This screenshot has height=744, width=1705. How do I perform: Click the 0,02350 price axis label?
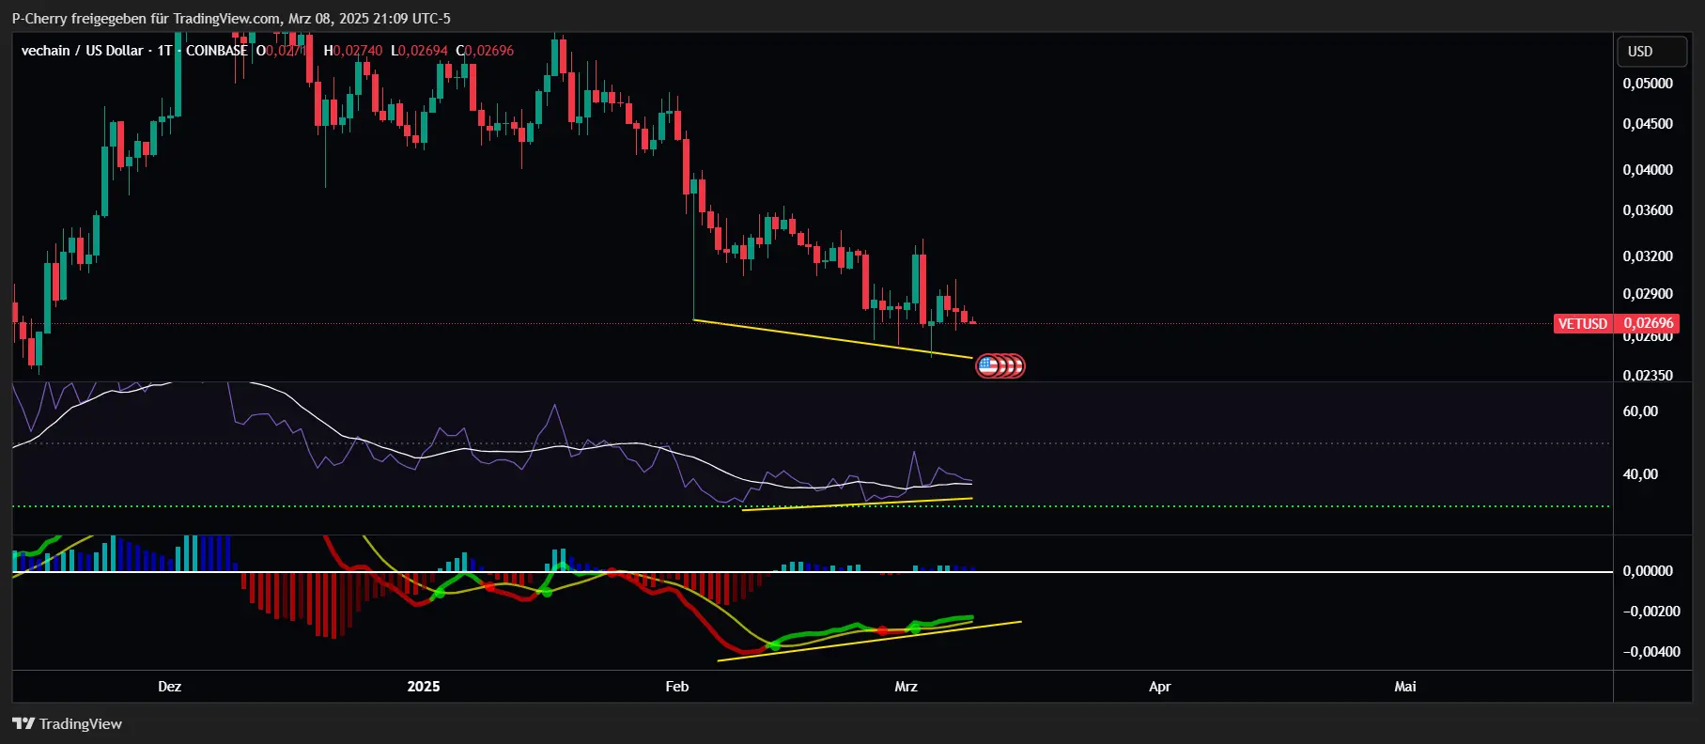click(x=1648, y=376)
